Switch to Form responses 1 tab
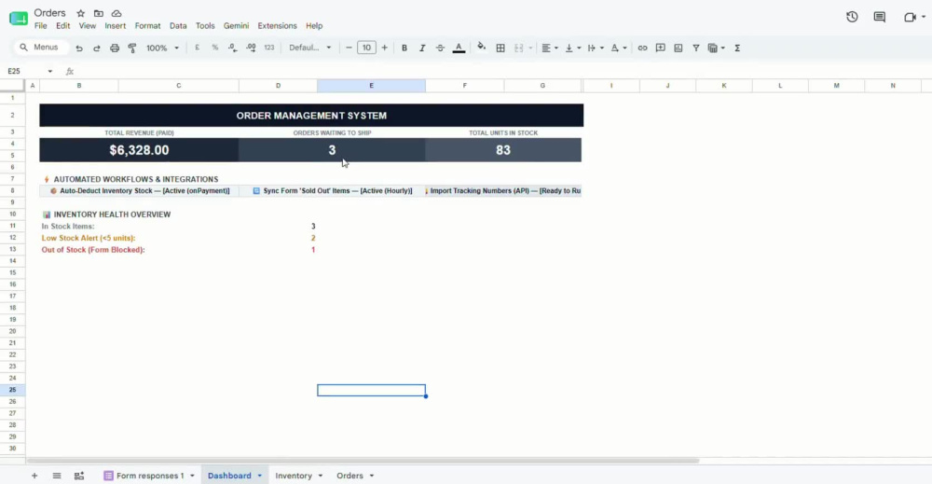 (x=149, y=476)
